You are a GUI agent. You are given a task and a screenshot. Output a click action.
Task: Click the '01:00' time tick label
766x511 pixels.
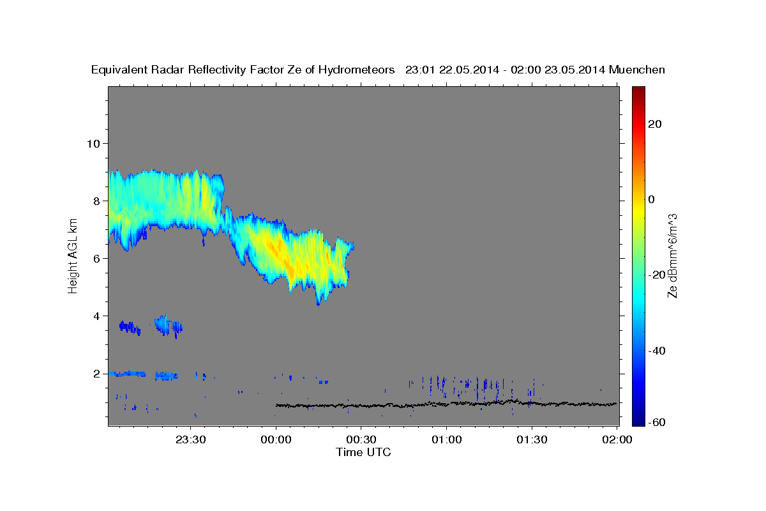[446, 439]
